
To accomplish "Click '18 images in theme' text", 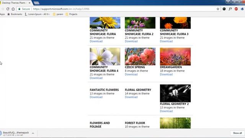I will click(x=172, y=71).
